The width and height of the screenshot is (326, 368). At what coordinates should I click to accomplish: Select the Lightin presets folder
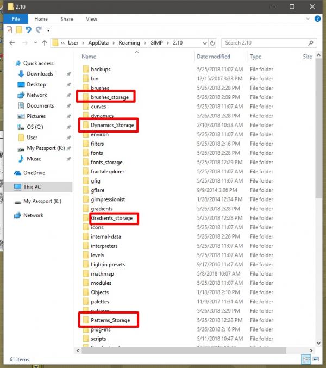108,265
